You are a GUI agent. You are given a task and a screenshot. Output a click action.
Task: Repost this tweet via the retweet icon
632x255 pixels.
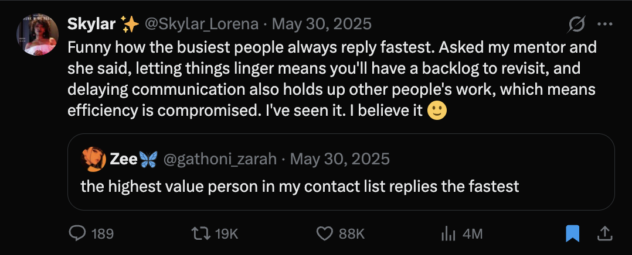click(201, 234)
